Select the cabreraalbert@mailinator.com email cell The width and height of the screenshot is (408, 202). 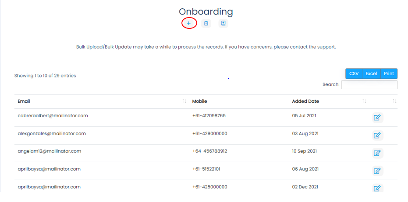[x=53, y=116]
